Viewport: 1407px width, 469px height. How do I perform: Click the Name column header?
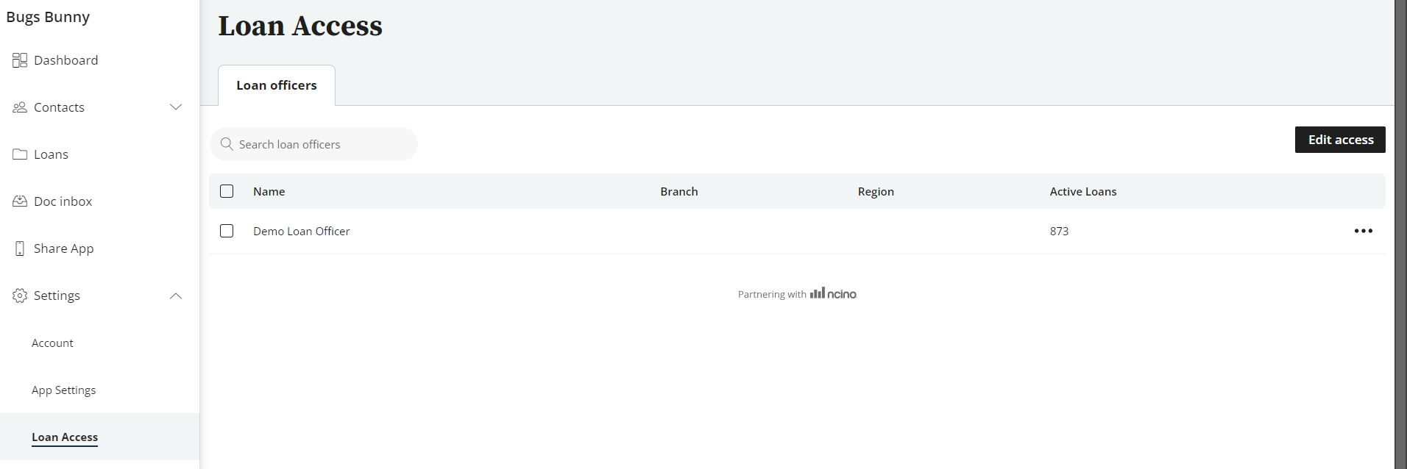tap(269, 191)
